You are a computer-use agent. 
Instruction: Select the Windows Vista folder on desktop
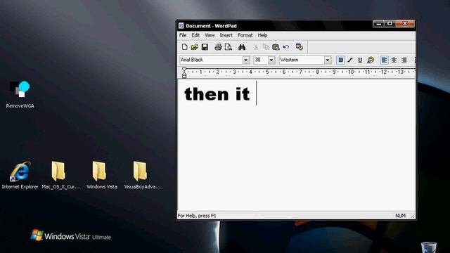[x=101, y=175]
